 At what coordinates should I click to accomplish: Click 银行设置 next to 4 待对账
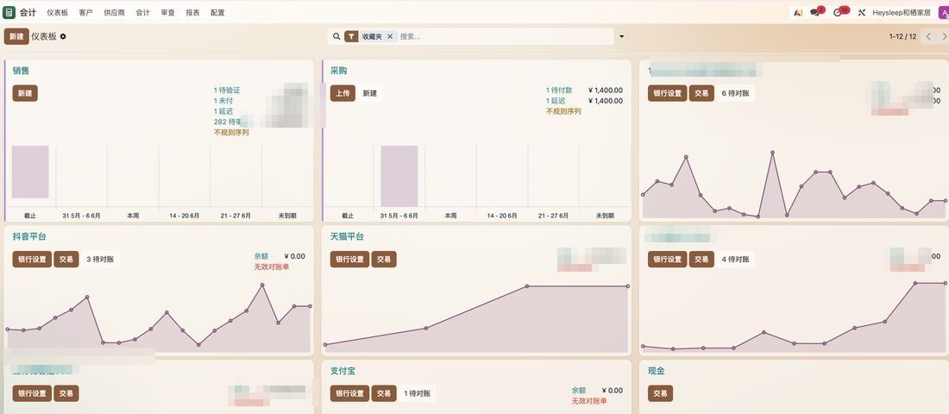point(668,259)
